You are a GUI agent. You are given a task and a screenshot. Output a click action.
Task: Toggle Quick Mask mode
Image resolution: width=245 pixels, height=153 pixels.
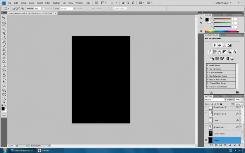4,115
